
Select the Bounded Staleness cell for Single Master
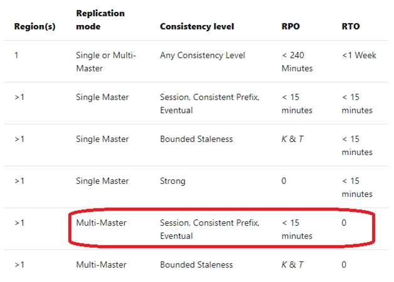click(196, 139)
